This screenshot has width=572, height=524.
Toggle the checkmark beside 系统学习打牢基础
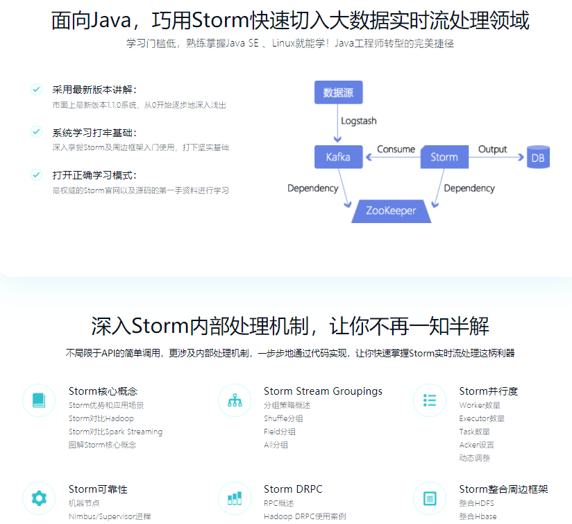(x=36, y=131)
